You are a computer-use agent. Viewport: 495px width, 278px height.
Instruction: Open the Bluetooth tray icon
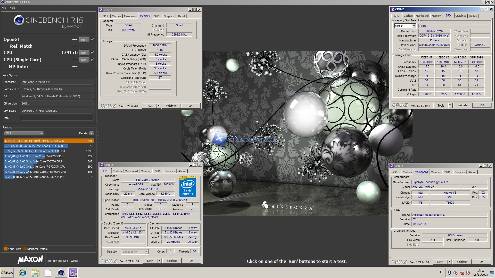(449, 273)
